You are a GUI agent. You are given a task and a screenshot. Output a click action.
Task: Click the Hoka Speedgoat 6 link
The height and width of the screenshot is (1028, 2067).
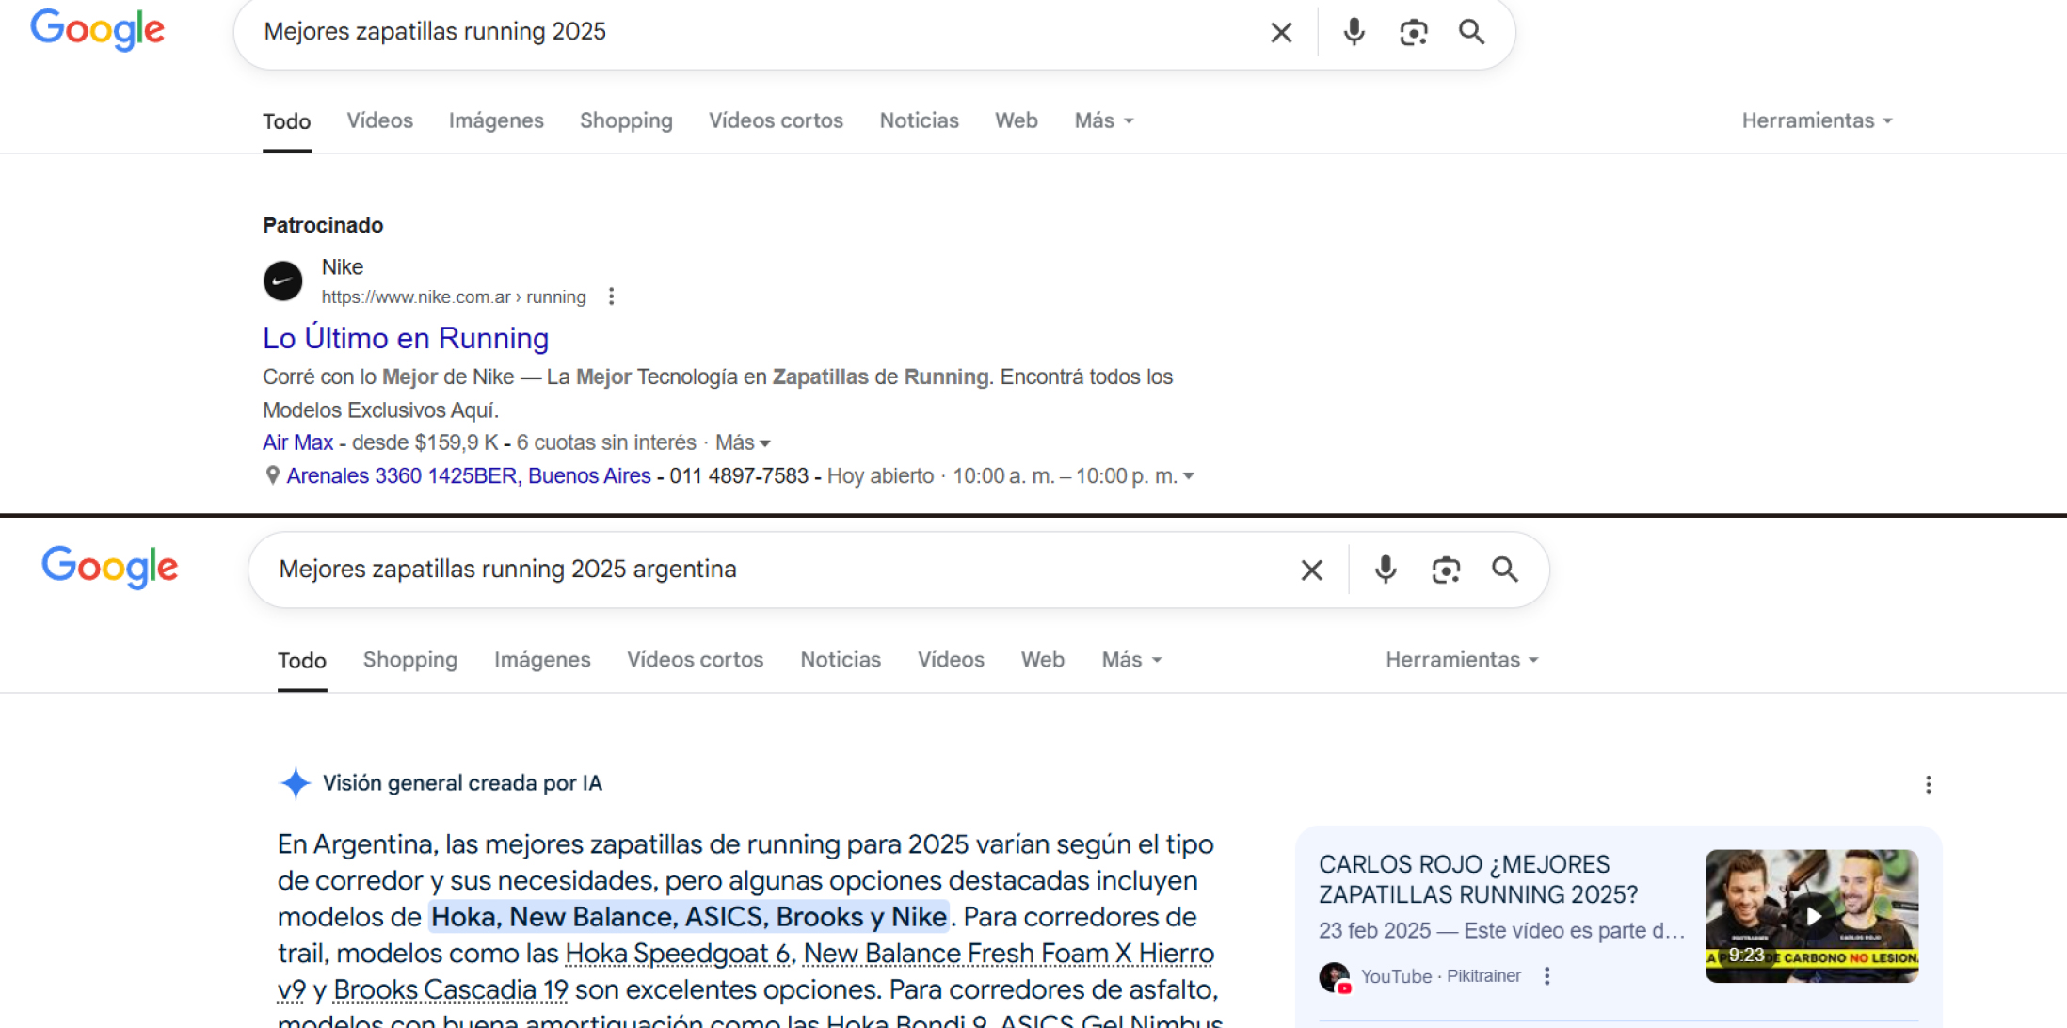(x=680, y=953)
